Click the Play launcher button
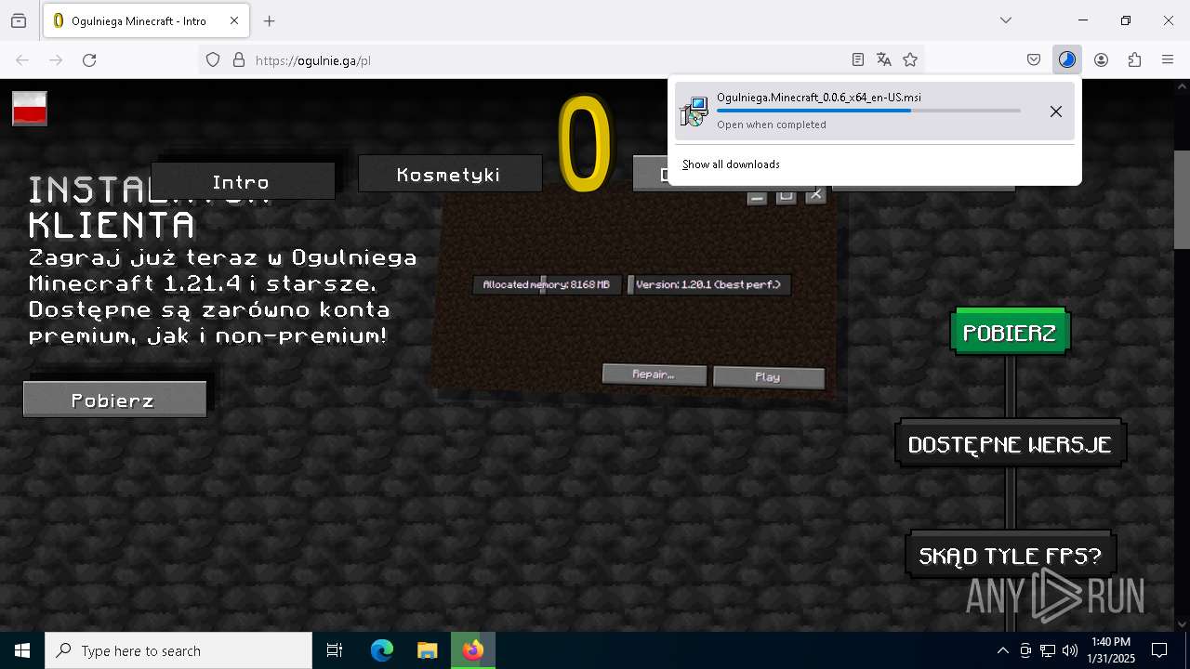 pos(768,376)
